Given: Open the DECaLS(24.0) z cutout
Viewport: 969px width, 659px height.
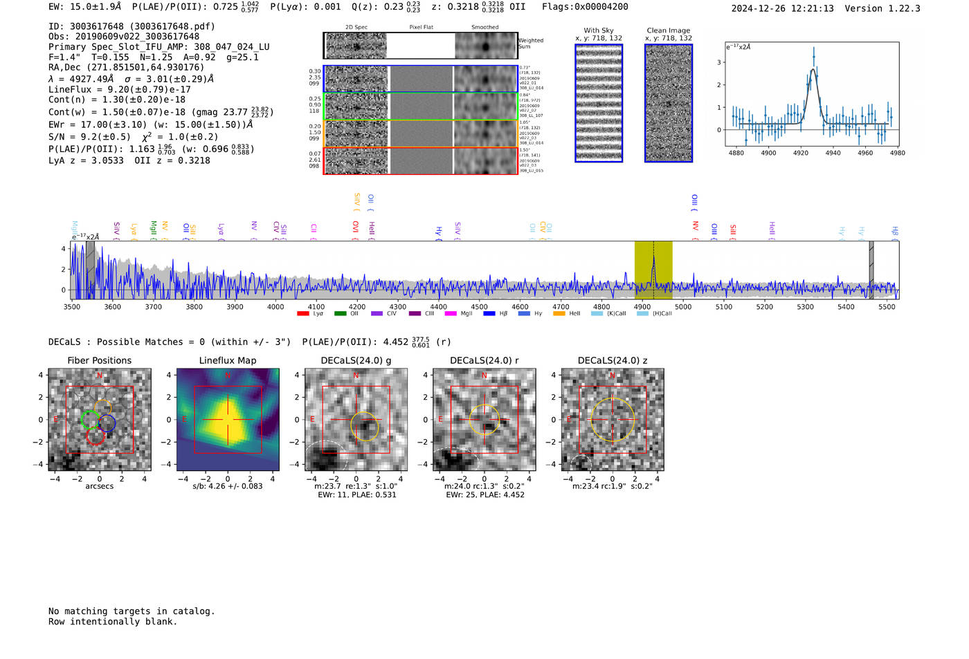Looking at the screenshot, I should pos(613,420).
